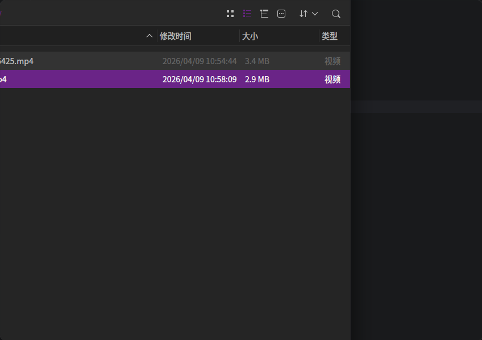The height and width of the screenshot is (340, 482).
Task: Click the 视频 label of the selected file
Action: [332, 79]
